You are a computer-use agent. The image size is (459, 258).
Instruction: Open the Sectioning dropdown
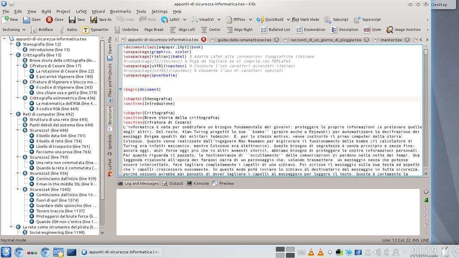[x=14, y=30]
